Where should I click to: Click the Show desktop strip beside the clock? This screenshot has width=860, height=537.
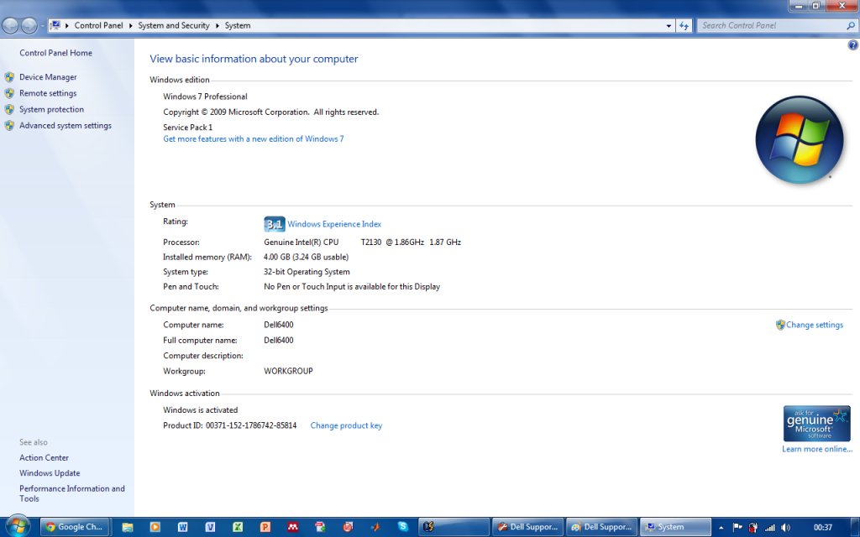click(x=856, y=527)
